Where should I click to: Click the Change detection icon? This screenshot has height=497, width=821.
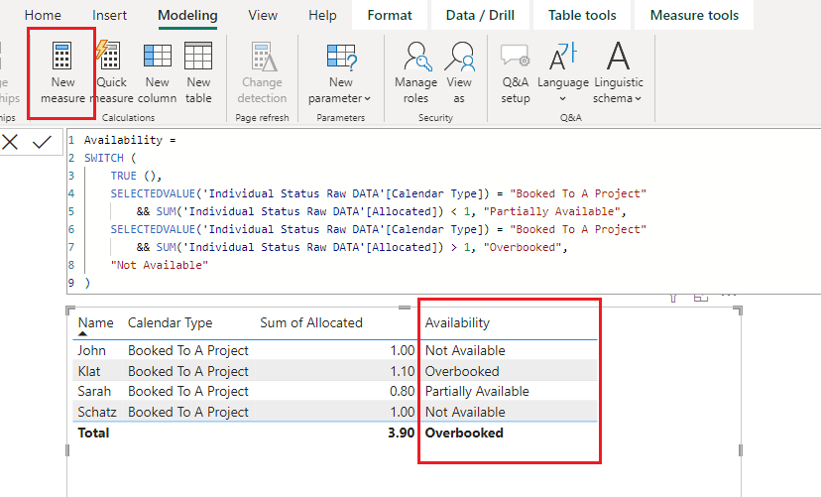[x=263, y=56]
